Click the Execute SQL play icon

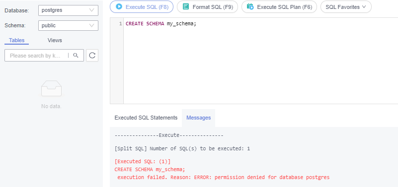coord(119,6)
